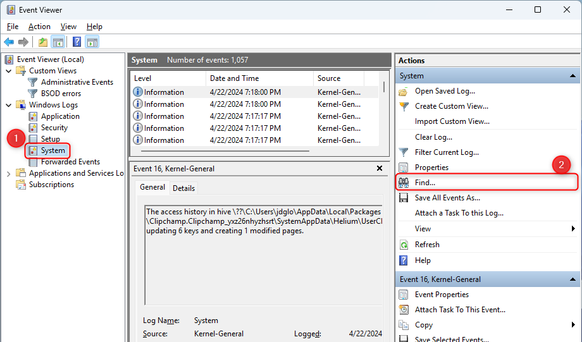
Task: Select the System log in tree
Action: [x=53, y=150]
